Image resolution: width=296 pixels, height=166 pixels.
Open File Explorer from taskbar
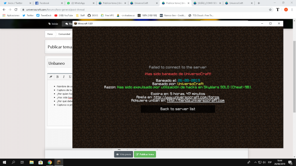(32, 162)
